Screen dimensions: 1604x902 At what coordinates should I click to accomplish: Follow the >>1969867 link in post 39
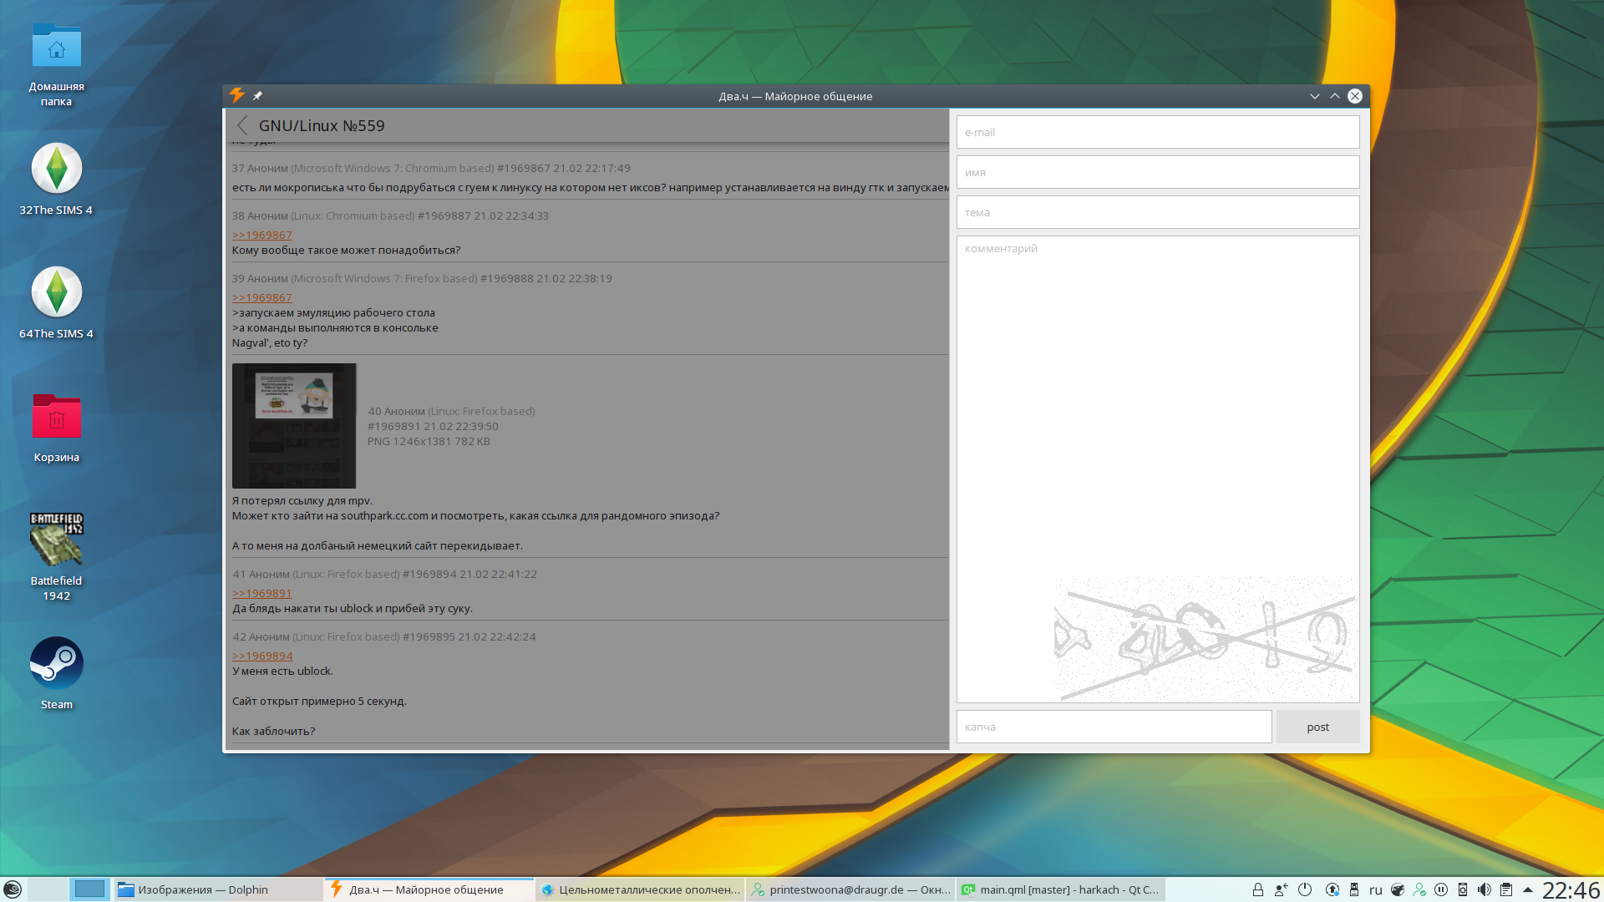pos(262,297)
